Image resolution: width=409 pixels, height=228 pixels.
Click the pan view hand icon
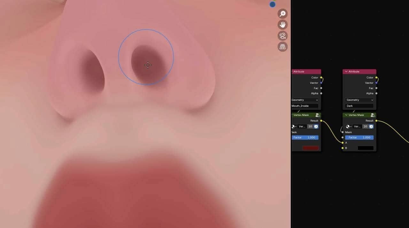click(282, 25)
